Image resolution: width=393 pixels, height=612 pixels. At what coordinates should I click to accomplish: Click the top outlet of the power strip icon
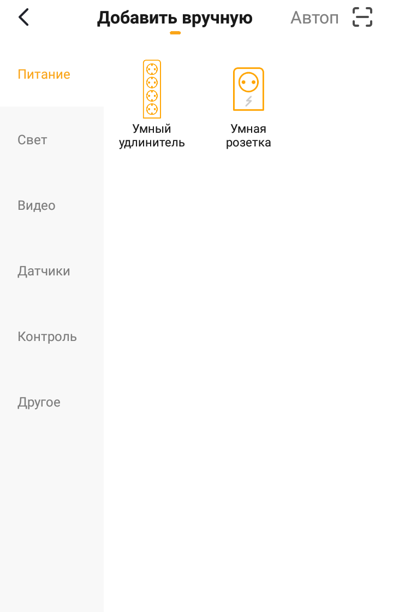click(x=152, y=69)
